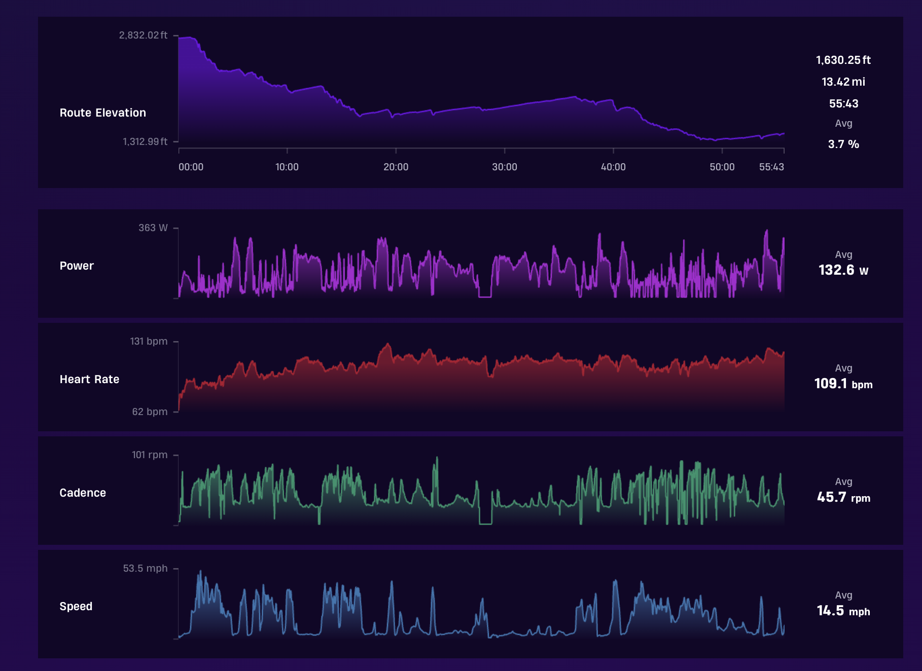Click the 53.5 mph speed axis maximum

[145, 568]
